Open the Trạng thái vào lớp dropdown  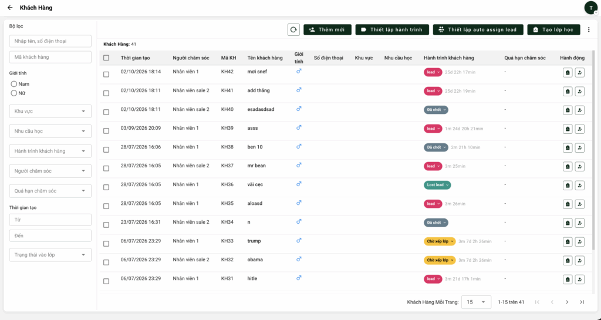[50, 255]
